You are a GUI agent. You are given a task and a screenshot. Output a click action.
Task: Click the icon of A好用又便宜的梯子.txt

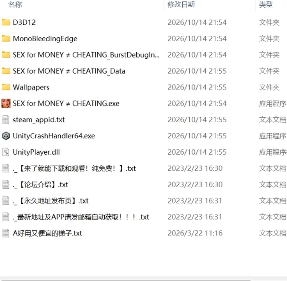pyautogui.click(x=6, y=233)
